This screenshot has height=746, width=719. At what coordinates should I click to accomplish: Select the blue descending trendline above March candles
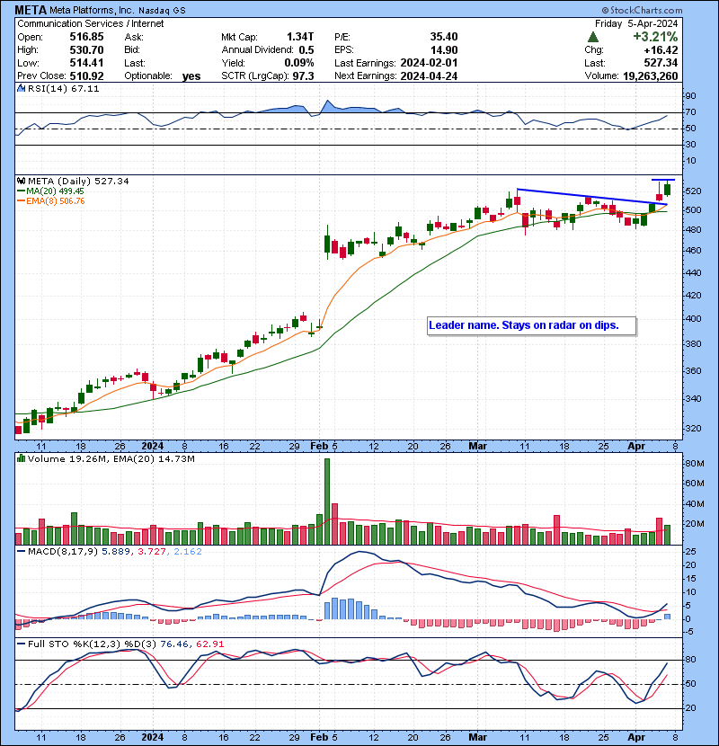click(584, 197)
